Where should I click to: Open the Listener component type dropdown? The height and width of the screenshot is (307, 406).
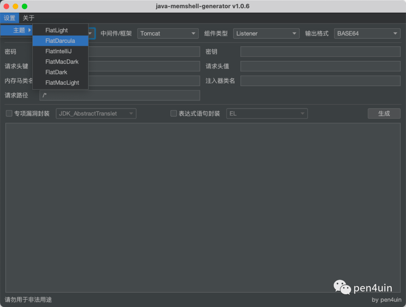point(266,33)
